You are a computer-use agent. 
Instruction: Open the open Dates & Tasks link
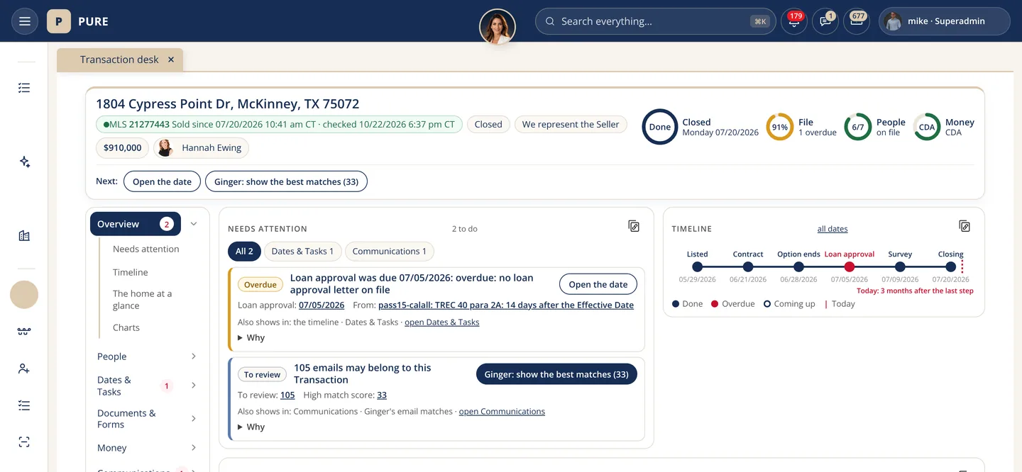click(x=442, y=322)
